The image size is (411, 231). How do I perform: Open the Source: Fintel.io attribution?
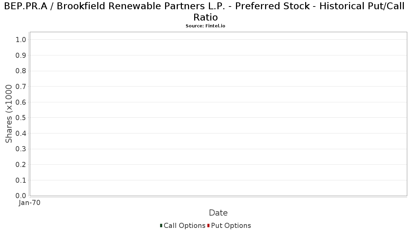coord(206,26)
